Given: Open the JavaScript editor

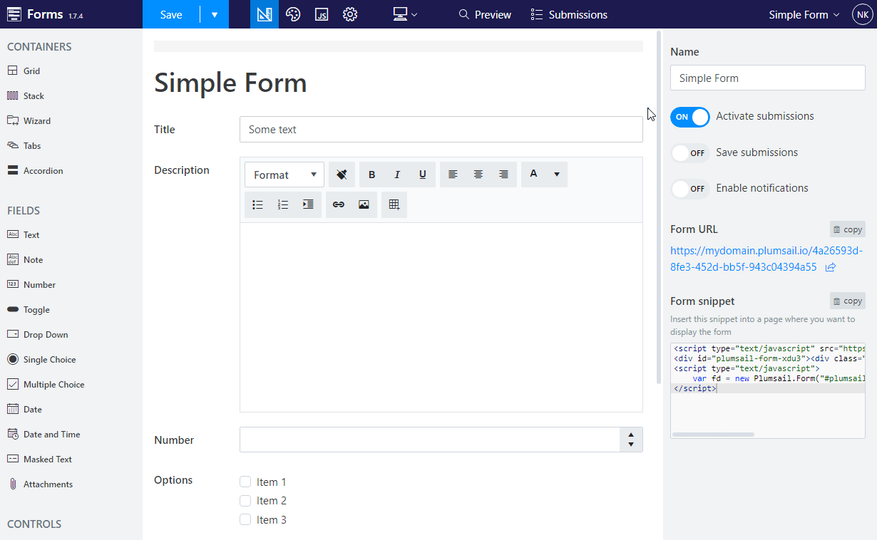Looking at the screenshot, I should tap(322, 14).
